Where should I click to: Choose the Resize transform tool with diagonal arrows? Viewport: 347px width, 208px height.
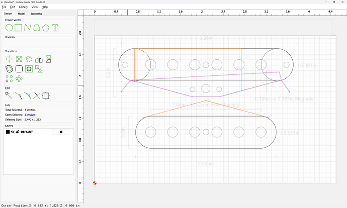(x=19, y=59)
